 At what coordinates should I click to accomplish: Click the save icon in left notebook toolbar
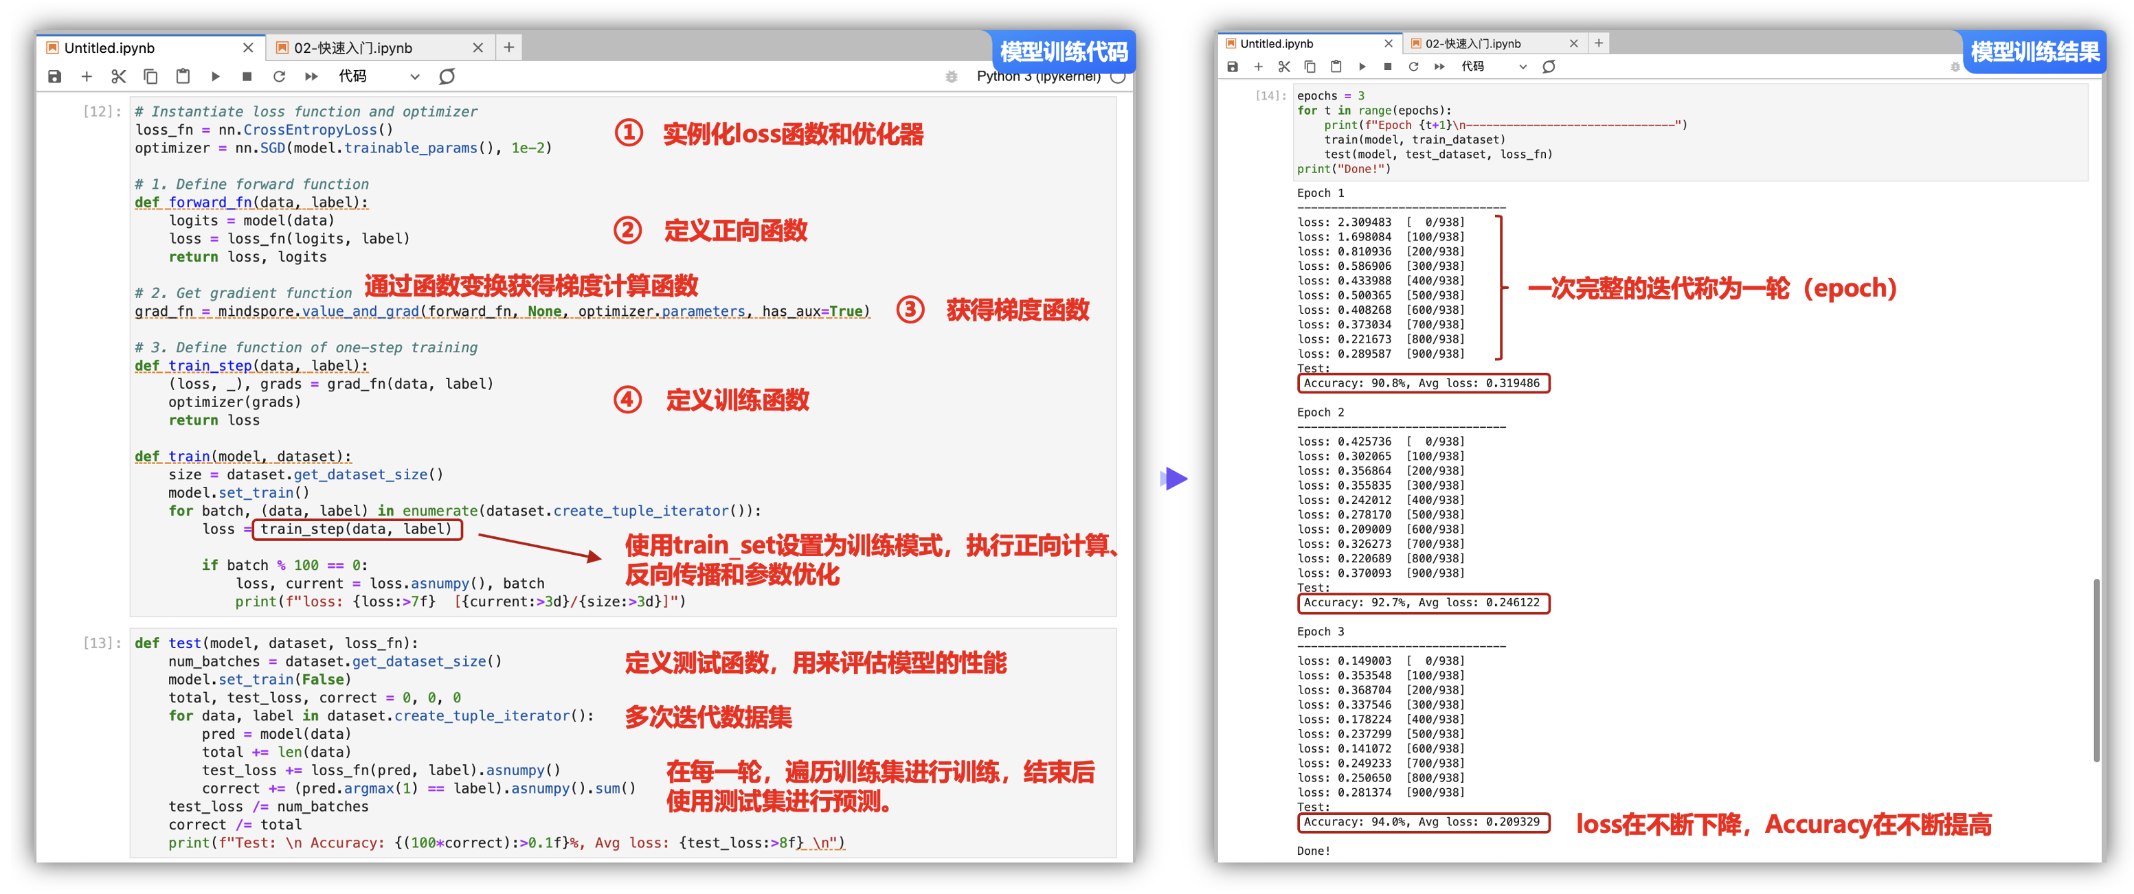[x=55, y=76]
